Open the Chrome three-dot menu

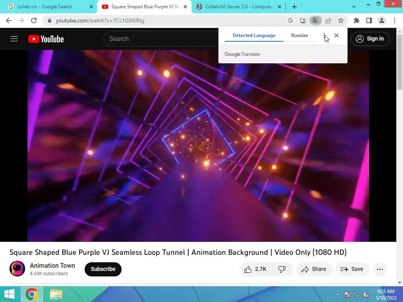pyautogui.click(x=394, y=20)
